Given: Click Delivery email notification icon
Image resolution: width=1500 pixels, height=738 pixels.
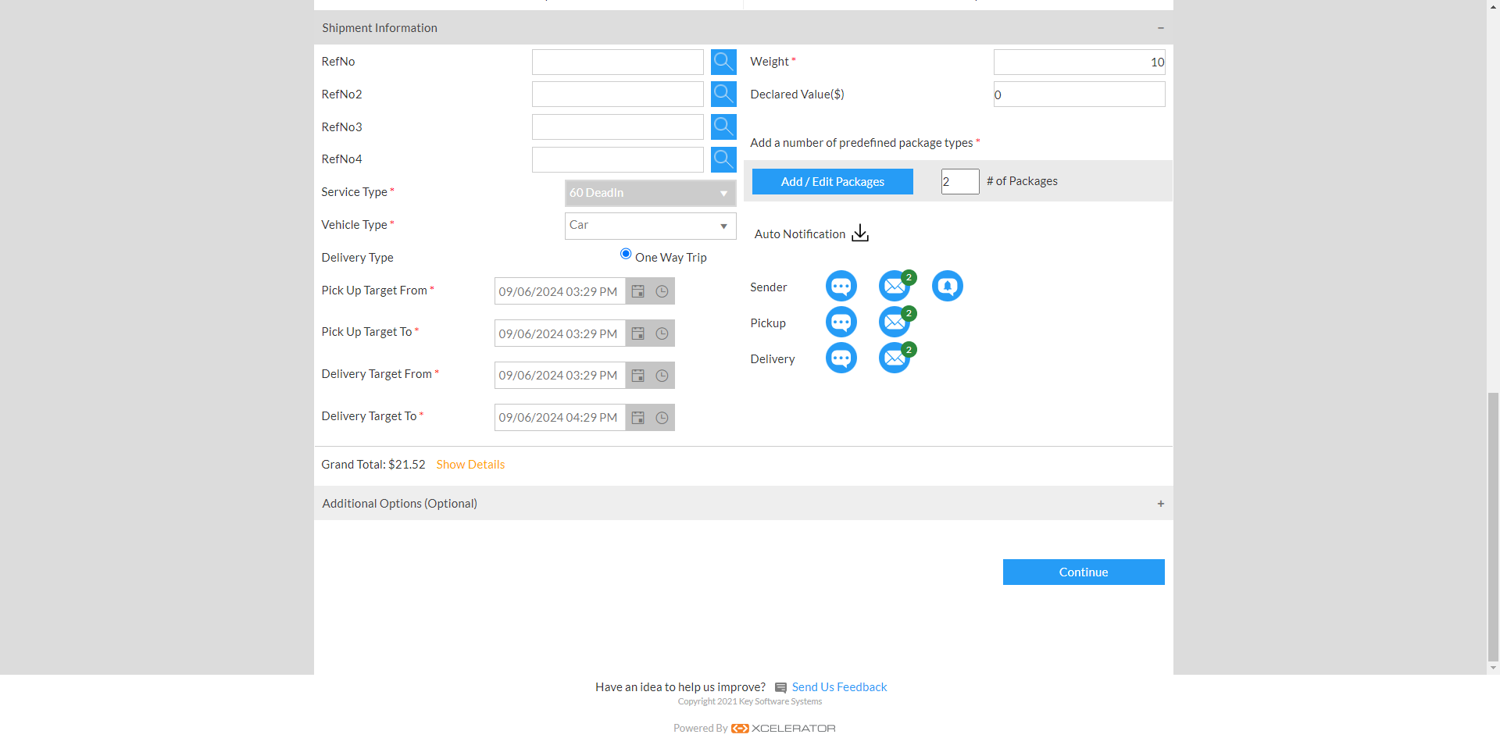Looking at the screenshot, I should 895,358.
